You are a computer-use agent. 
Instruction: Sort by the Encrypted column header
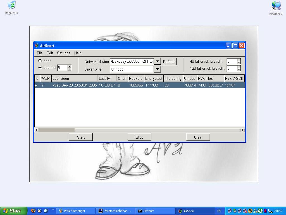[x=154, y=78]
